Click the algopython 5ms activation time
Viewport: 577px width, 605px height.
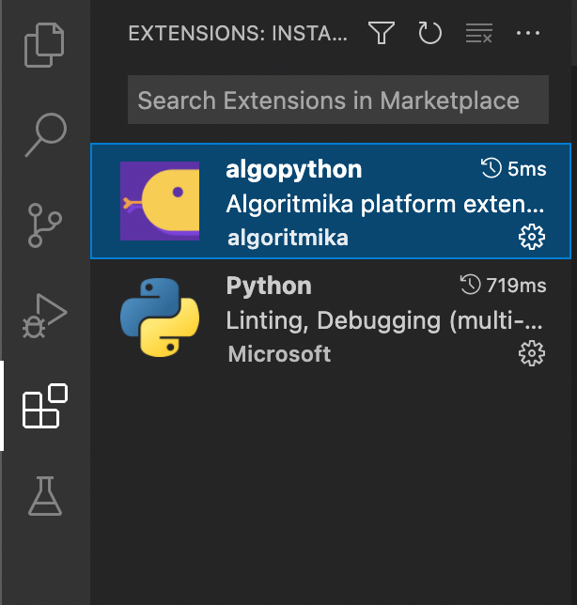[513, 169]
